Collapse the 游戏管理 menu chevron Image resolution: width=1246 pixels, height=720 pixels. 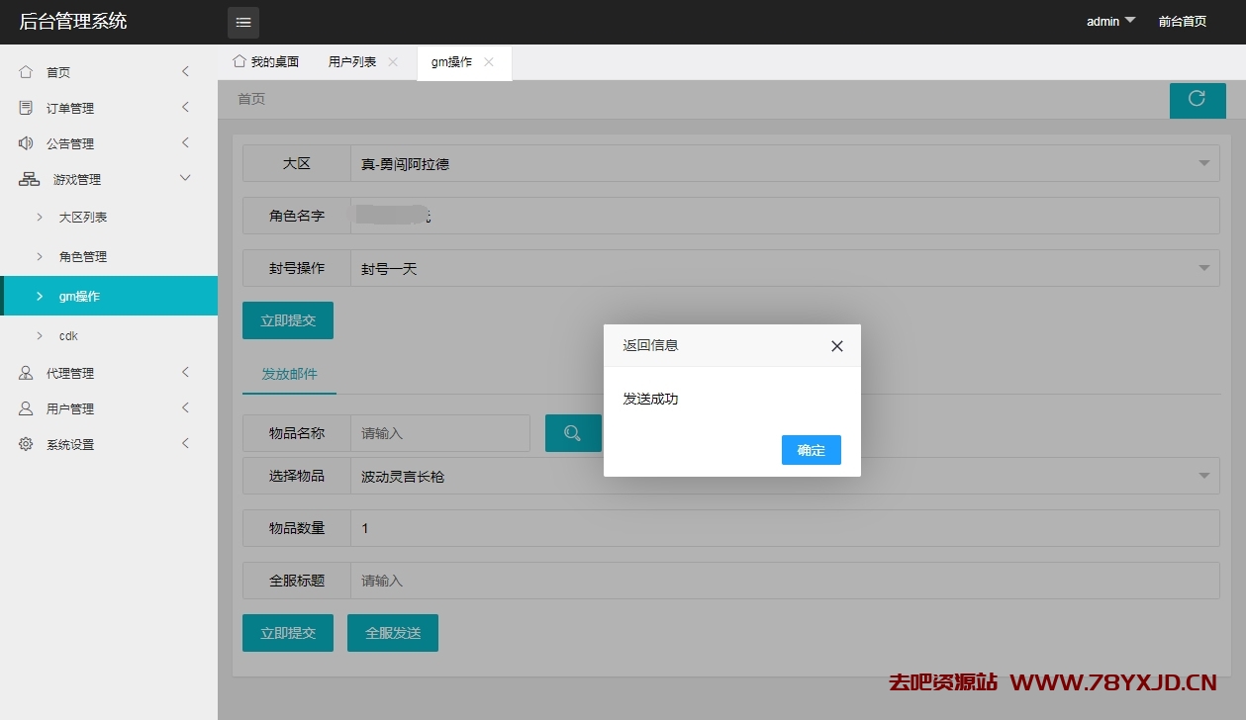coord(185,178)
